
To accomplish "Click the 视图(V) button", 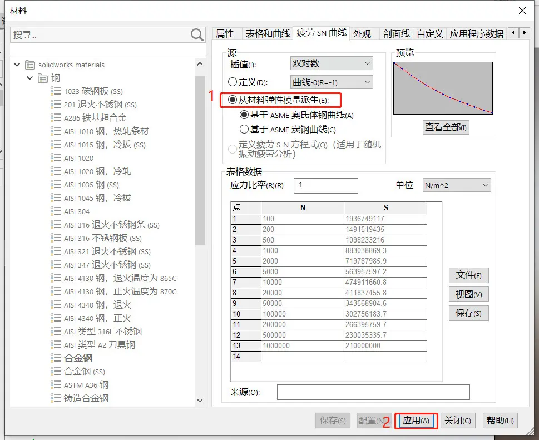I will pos(468,294).
